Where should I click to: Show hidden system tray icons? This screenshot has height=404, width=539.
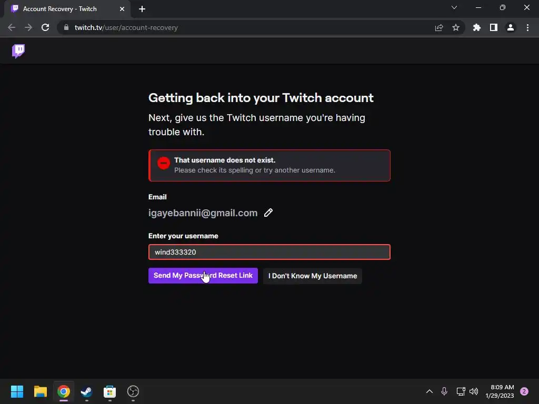coord(430,391)
